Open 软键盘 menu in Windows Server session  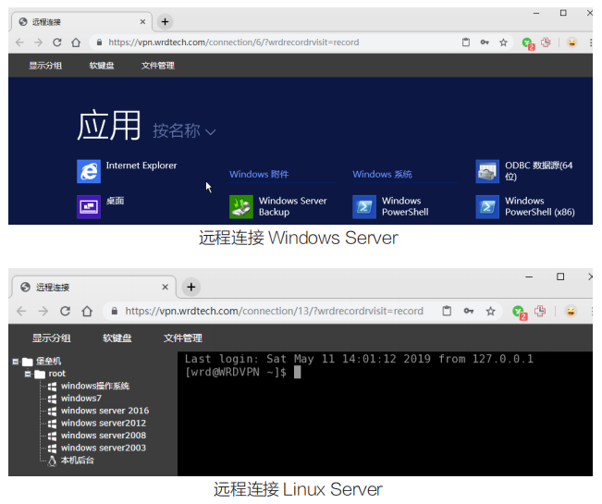click(x=102, y=66)
